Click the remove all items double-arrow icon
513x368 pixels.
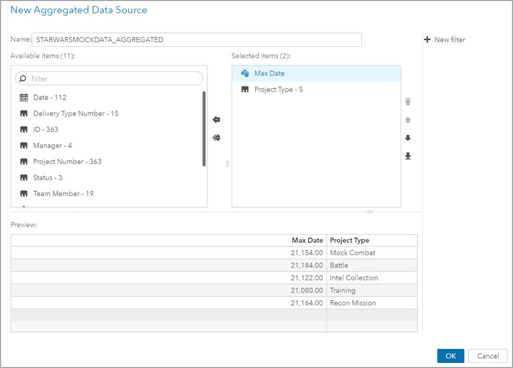tap(216, 138)
